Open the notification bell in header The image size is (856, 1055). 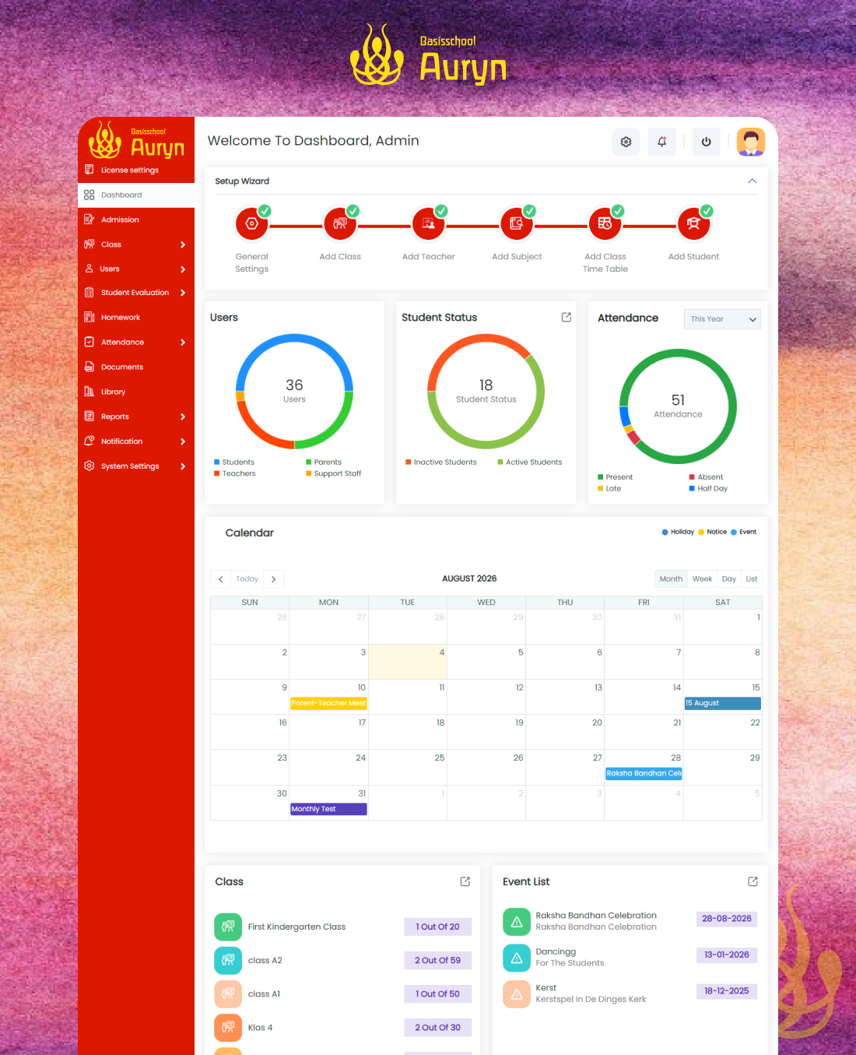(662, 142)
